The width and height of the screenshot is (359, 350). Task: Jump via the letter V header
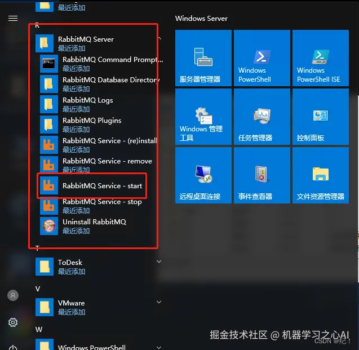tap(38, 289)
